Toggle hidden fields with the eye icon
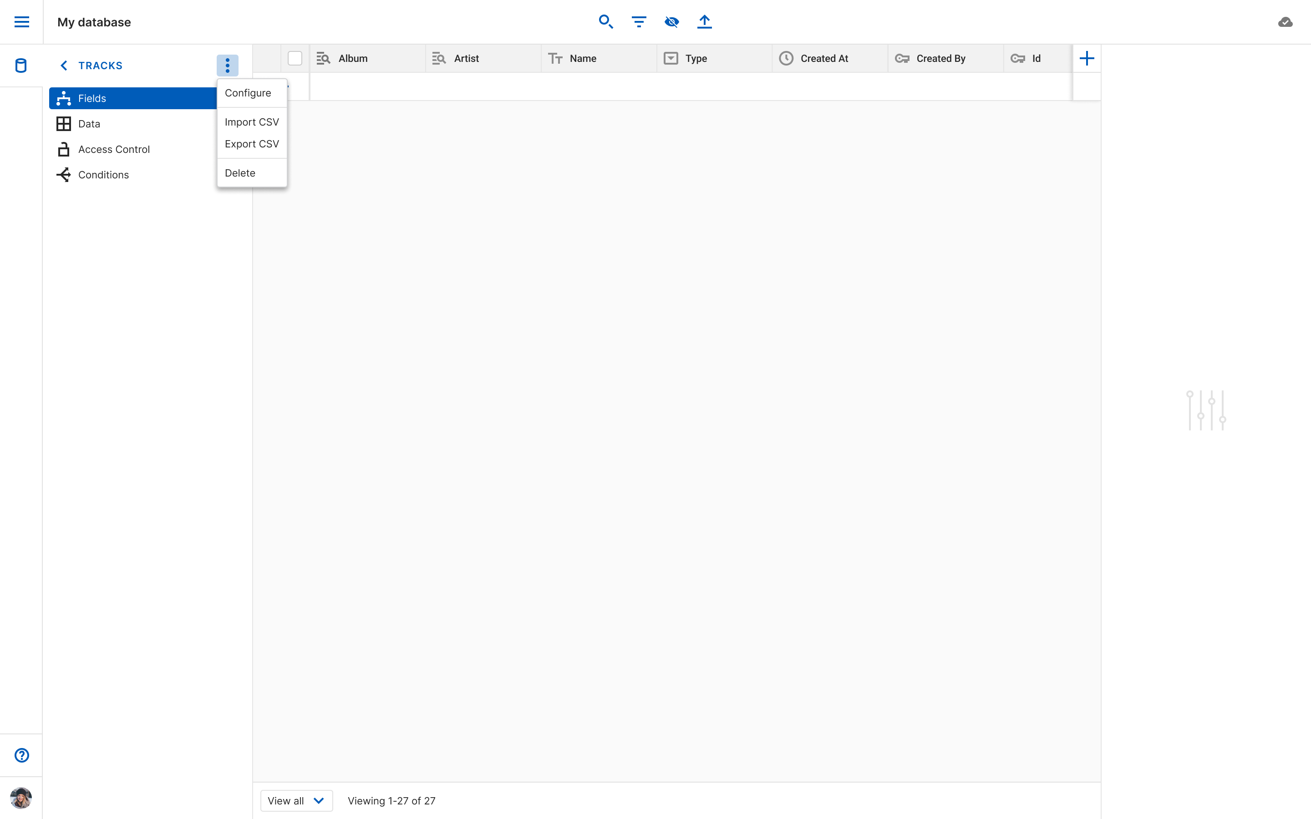The image size is (1311, 819). [x=672, y=22]
